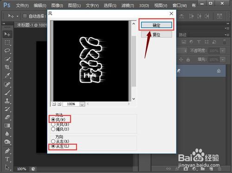This screenshot has width=232, height=173.
Task: Select the Spot Healing Brush tool
Action: [x=7, y=84]
